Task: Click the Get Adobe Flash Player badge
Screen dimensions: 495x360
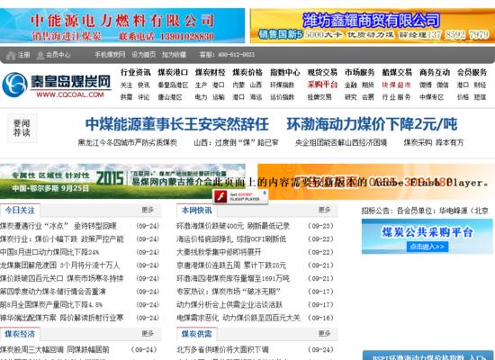Action: [240, 197]
